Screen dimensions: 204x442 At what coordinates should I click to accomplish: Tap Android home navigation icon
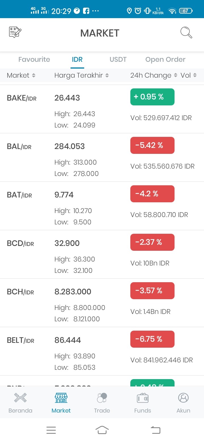(102, 430)
